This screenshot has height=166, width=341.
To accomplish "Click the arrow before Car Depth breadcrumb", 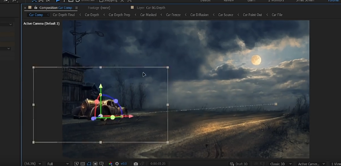I will 80,15.
